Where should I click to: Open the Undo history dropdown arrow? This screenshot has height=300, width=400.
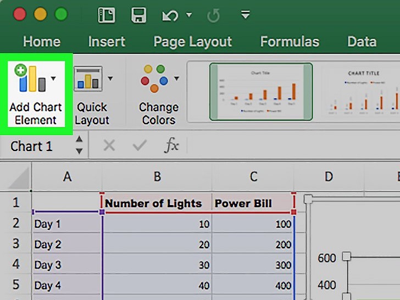tap(189, 15)
